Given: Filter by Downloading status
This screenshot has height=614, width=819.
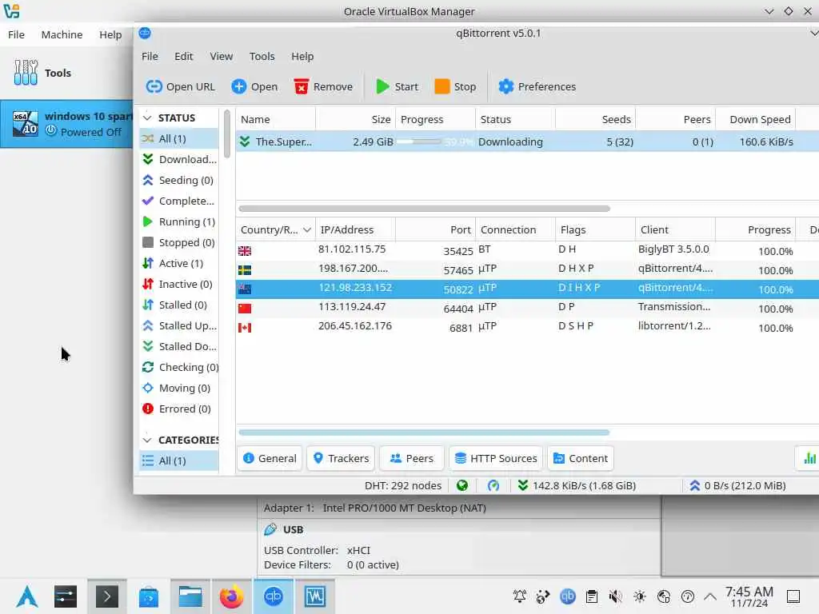Looking at the screenshot, I should [179, 159].
